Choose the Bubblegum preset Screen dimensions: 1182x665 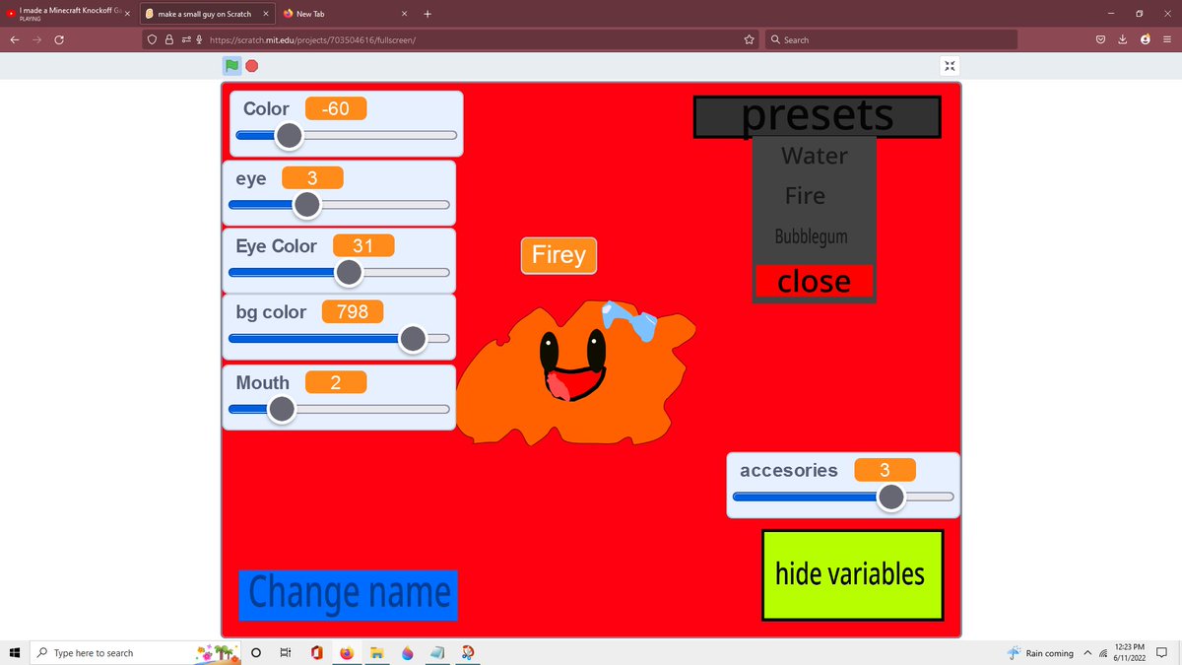(811, 236)
